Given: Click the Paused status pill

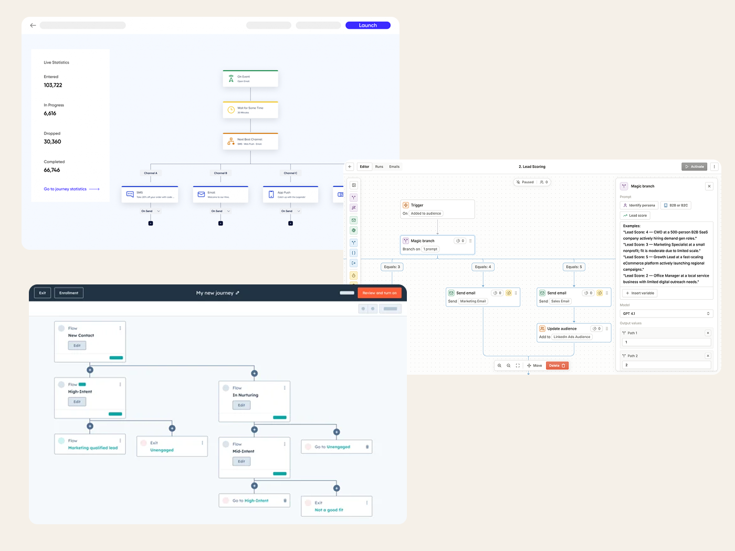Looking at the screenshot, I should tap(524, 182).
